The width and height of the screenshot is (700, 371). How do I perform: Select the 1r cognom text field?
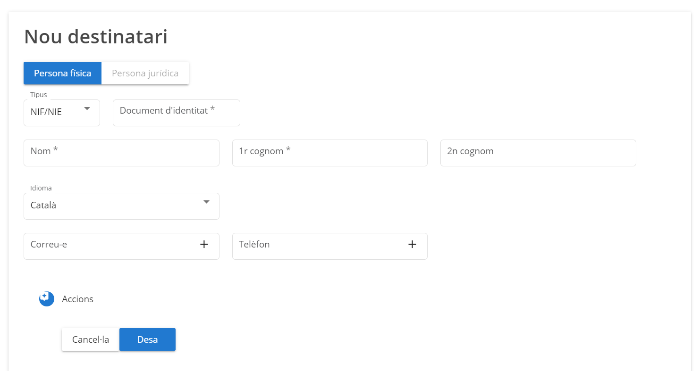pyautogui.click(x=329, y=153)
